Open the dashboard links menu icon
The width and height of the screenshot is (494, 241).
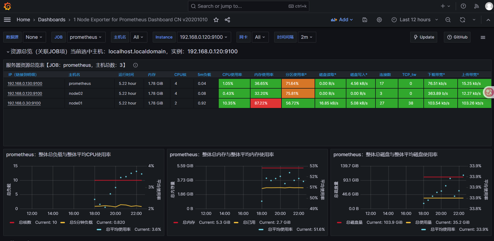pos(483,37)
